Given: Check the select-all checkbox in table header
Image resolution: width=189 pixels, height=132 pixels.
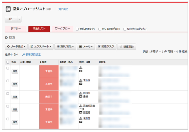Looking at the screenshot, I should click(x=8, y=62).
